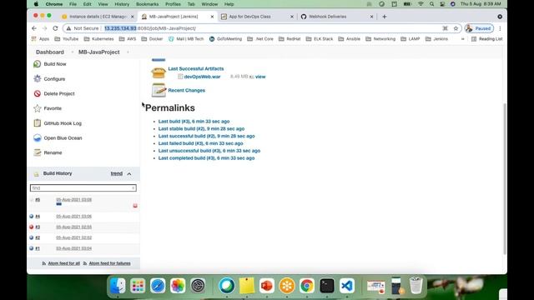
Task: Open Last failed build (#3) permalink
Action: point(200,143)
